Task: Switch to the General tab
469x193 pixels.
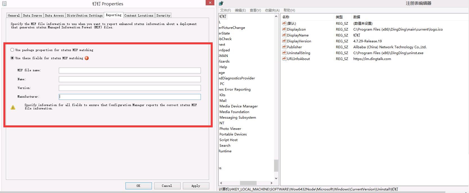Action: [14, 15]
